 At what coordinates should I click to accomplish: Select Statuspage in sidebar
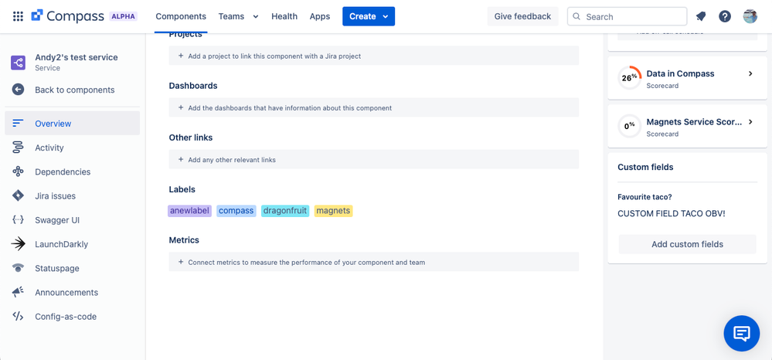click(73, 268)
